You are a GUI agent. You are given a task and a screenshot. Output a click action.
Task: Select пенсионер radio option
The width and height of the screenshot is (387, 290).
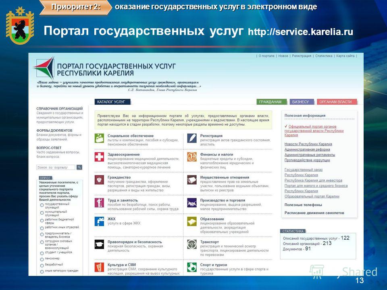tap(42, 259)
